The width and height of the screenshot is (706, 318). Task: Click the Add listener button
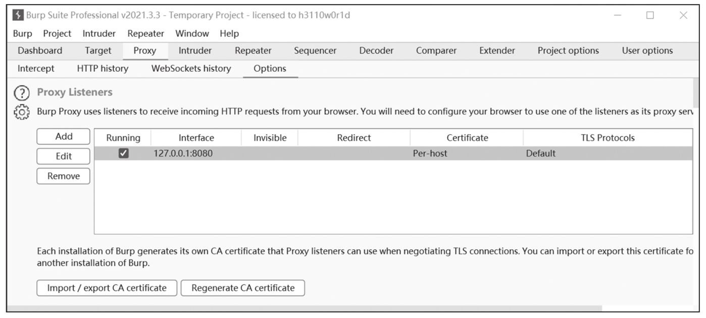(64, 136)
